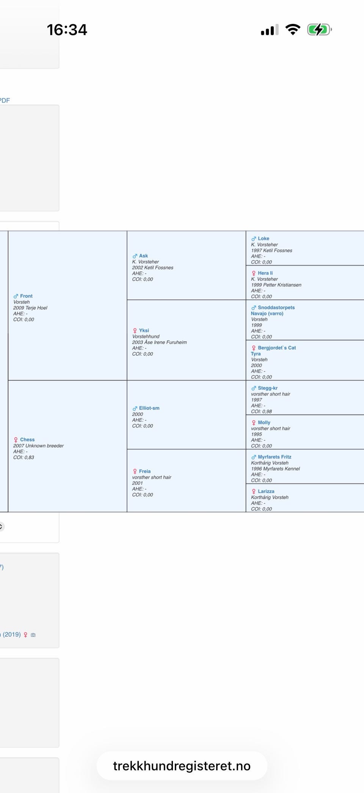Tap the trekkhundregisteret.no address bar

182,766
